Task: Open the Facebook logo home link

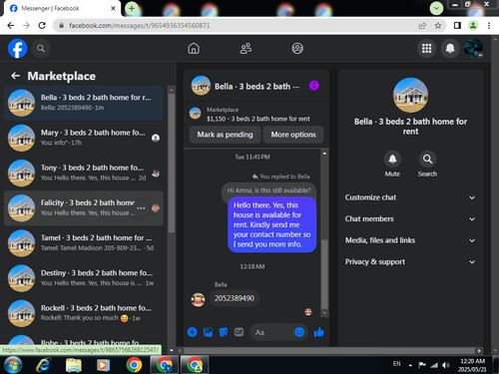Action: (17, 49)
